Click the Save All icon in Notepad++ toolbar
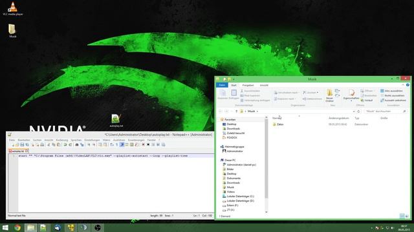Viewport: 414px width, 232px height. 27,144
